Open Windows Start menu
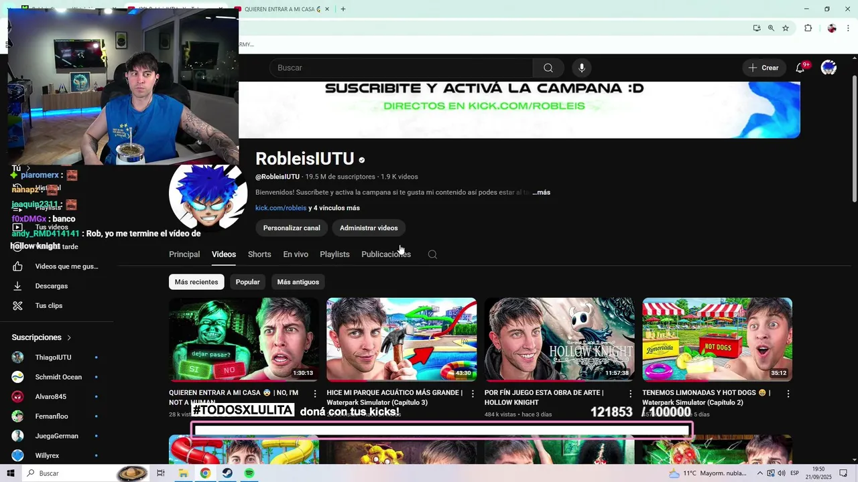The image size is (858, 482). coord(11,473)
